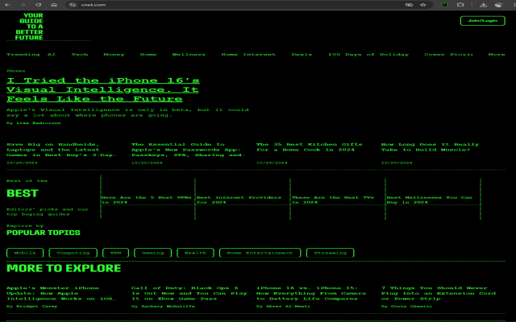Open Essential Guide to Apple's Passwords App article
Screen dimensions: 516x322
tap(188, 150)
